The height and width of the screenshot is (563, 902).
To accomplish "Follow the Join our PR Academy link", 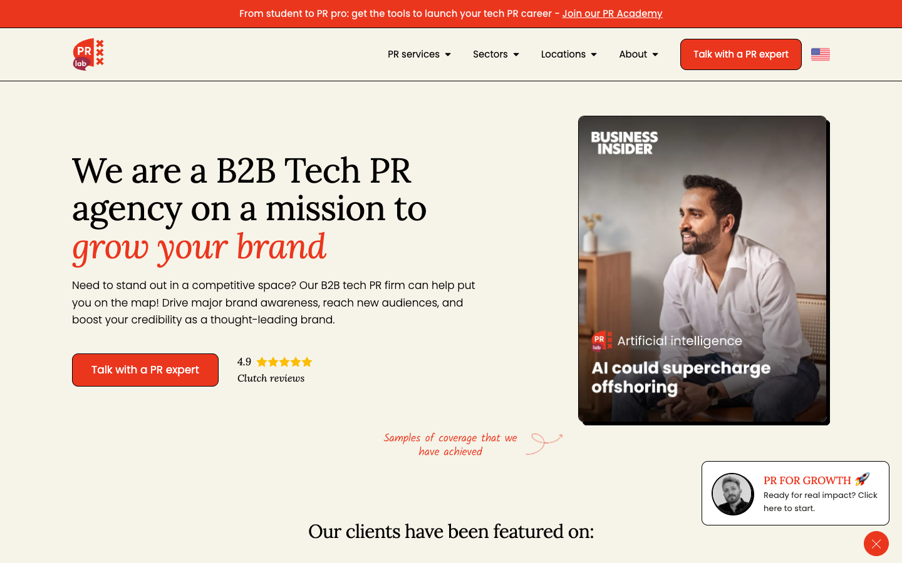I will click(612, 14).
